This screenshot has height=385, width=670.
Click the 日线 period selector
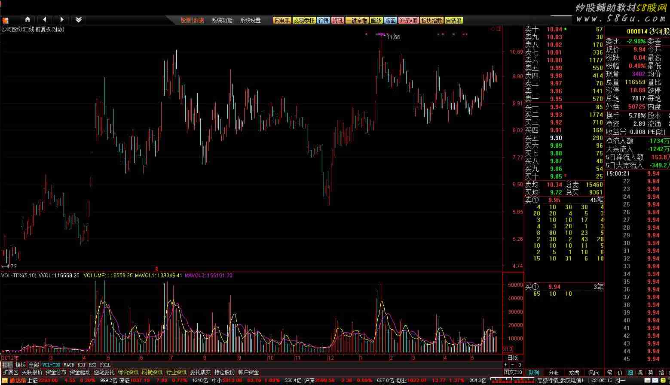[x=513, y=358]
